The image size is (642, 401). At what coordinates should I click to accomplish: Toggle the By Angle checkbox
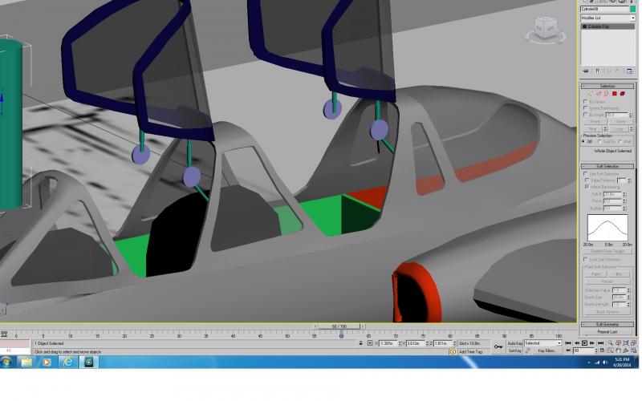click(x=586, y=115)
